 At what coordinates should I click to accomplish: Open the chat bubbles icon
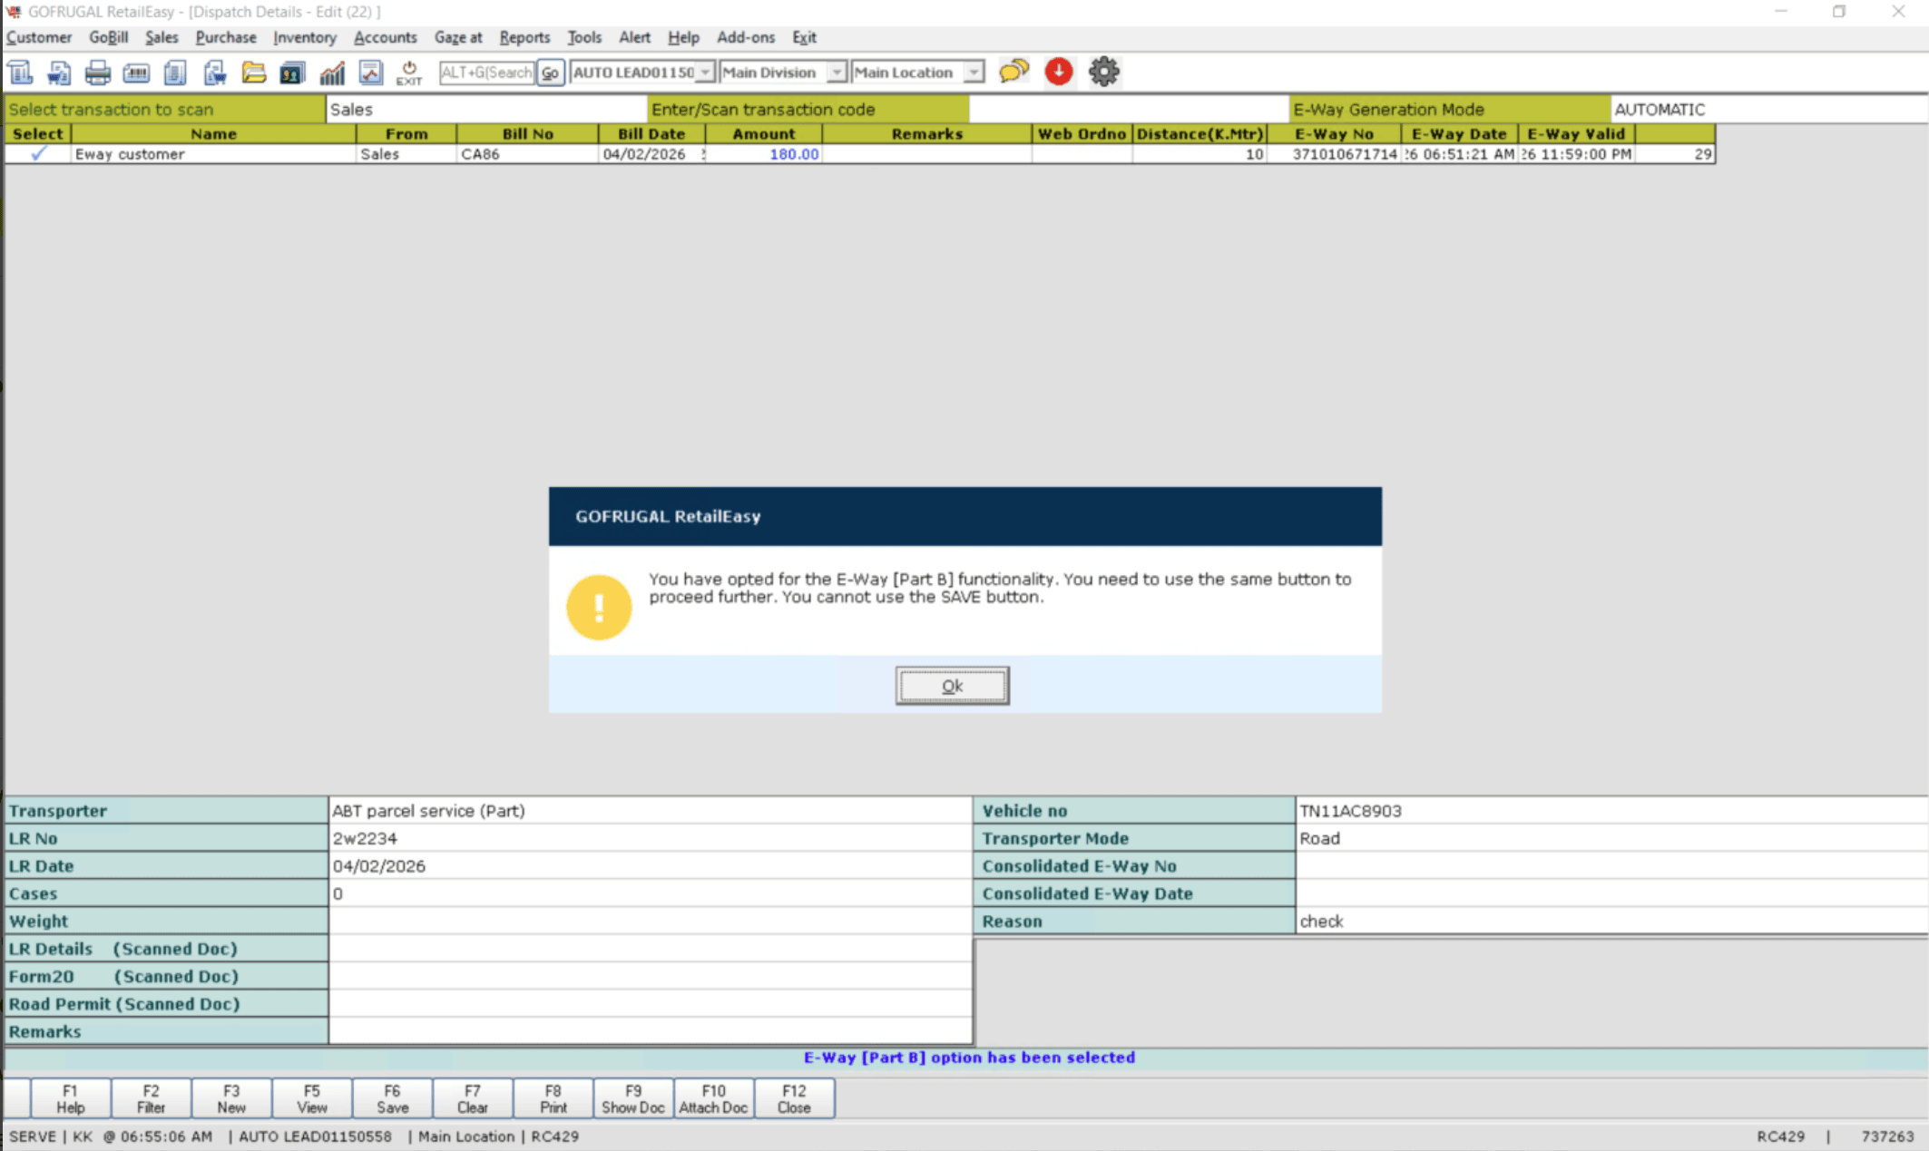1013,72
